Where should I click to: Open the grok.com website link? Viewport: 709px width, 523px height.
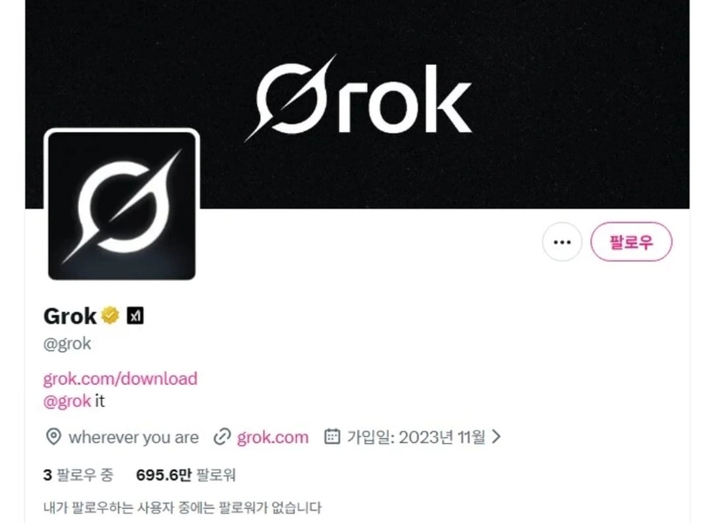pos(273,438)
